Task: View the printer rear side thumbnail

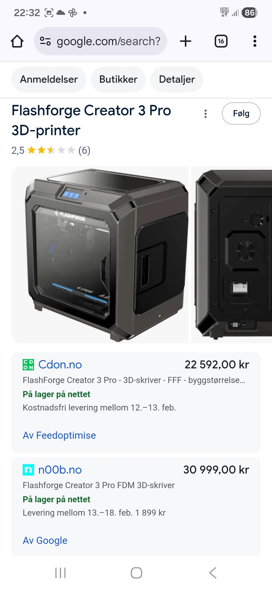Action: (232, 255)
